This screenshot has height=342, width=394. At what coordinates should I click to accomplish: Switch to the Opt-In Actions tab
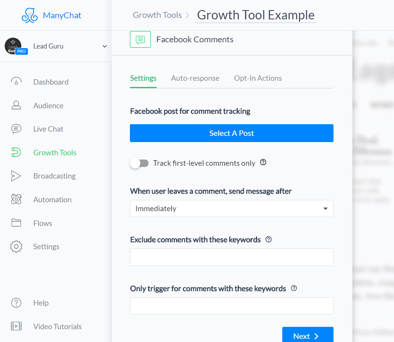(x=258, y=78)
